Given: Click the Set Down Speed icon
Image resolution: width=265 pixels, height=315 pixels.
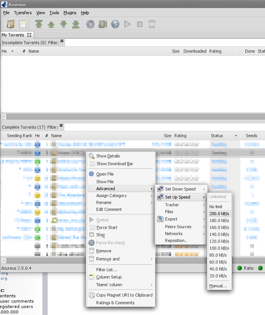Looking at the screenshot, I should click(x=160, y=189).
